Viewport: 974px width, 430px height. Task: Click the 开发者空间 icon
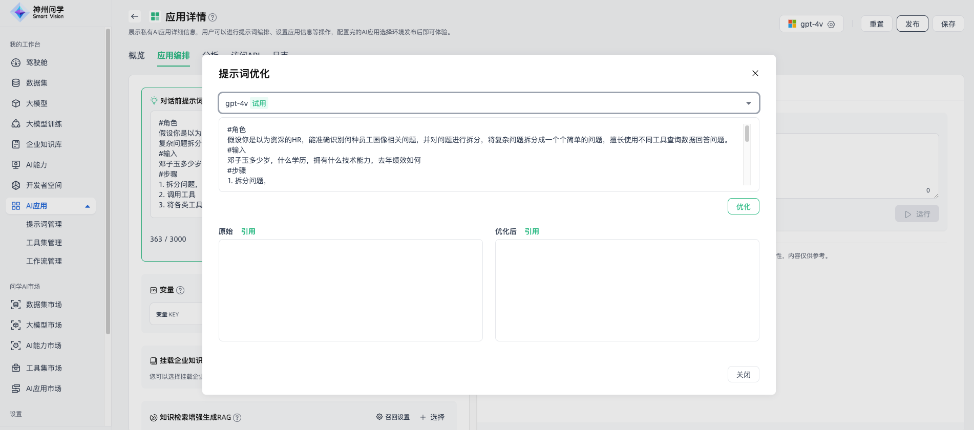pos(16,185)
